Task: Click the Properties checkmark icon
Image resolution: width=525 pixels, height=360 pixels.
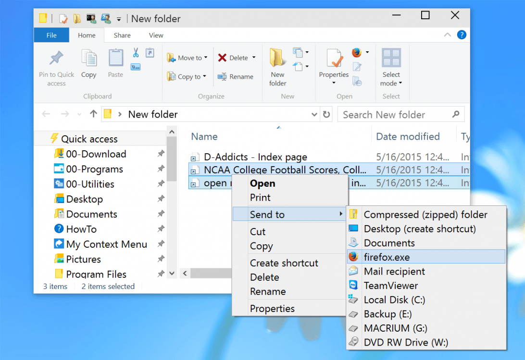Action: [x=335, y=58]
